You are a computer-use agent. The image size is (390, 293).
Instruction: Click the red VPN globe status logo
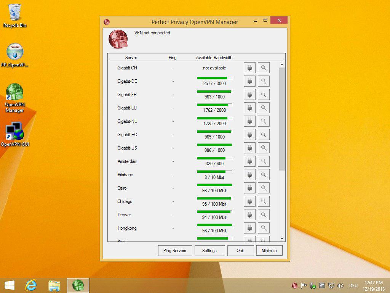118,39
